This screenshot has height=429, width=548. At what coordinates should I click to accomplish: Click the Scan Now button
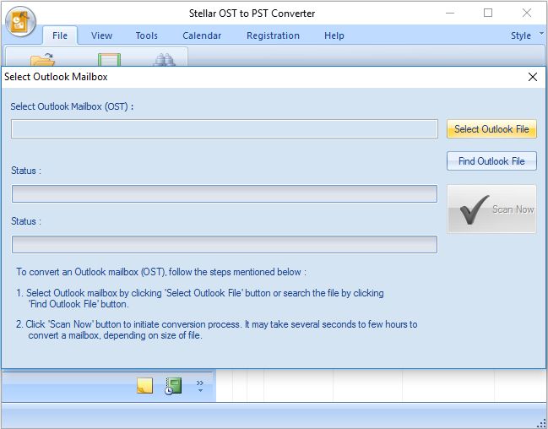coord(491,209)
